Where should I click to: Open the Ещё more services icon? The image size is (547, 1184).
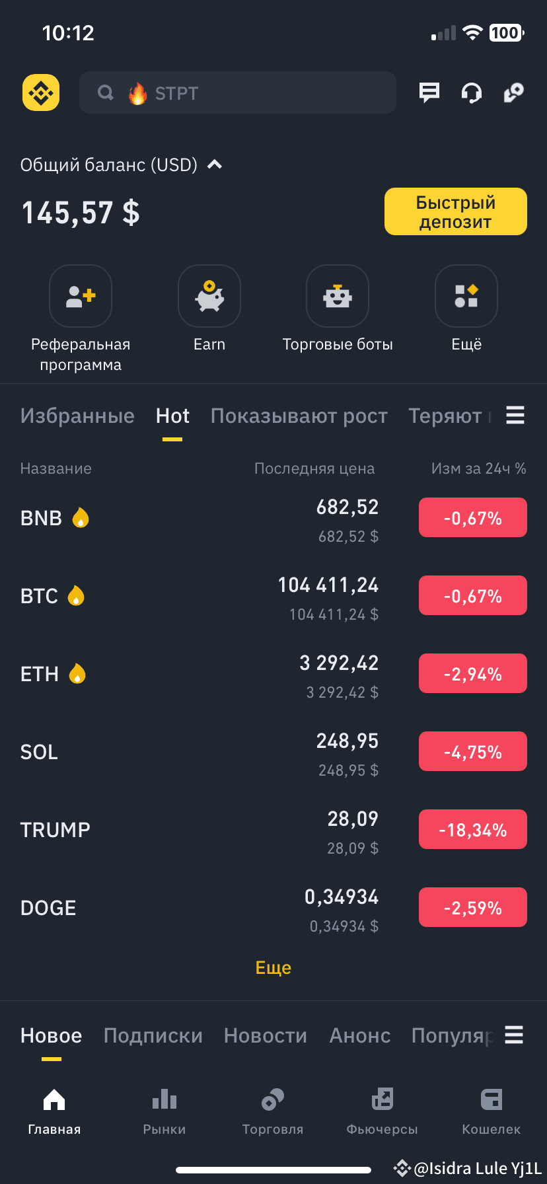point(466,296)
